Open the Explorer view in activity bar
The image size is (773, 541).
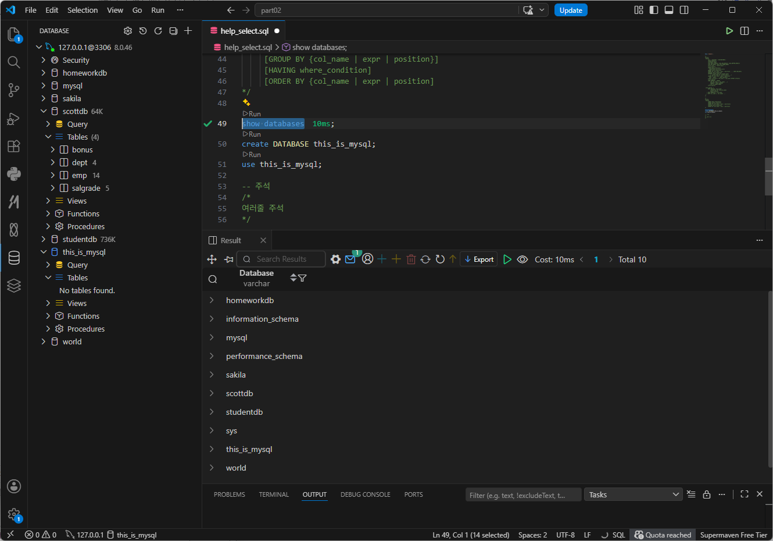pyautogui.click(x=14, y=34)
